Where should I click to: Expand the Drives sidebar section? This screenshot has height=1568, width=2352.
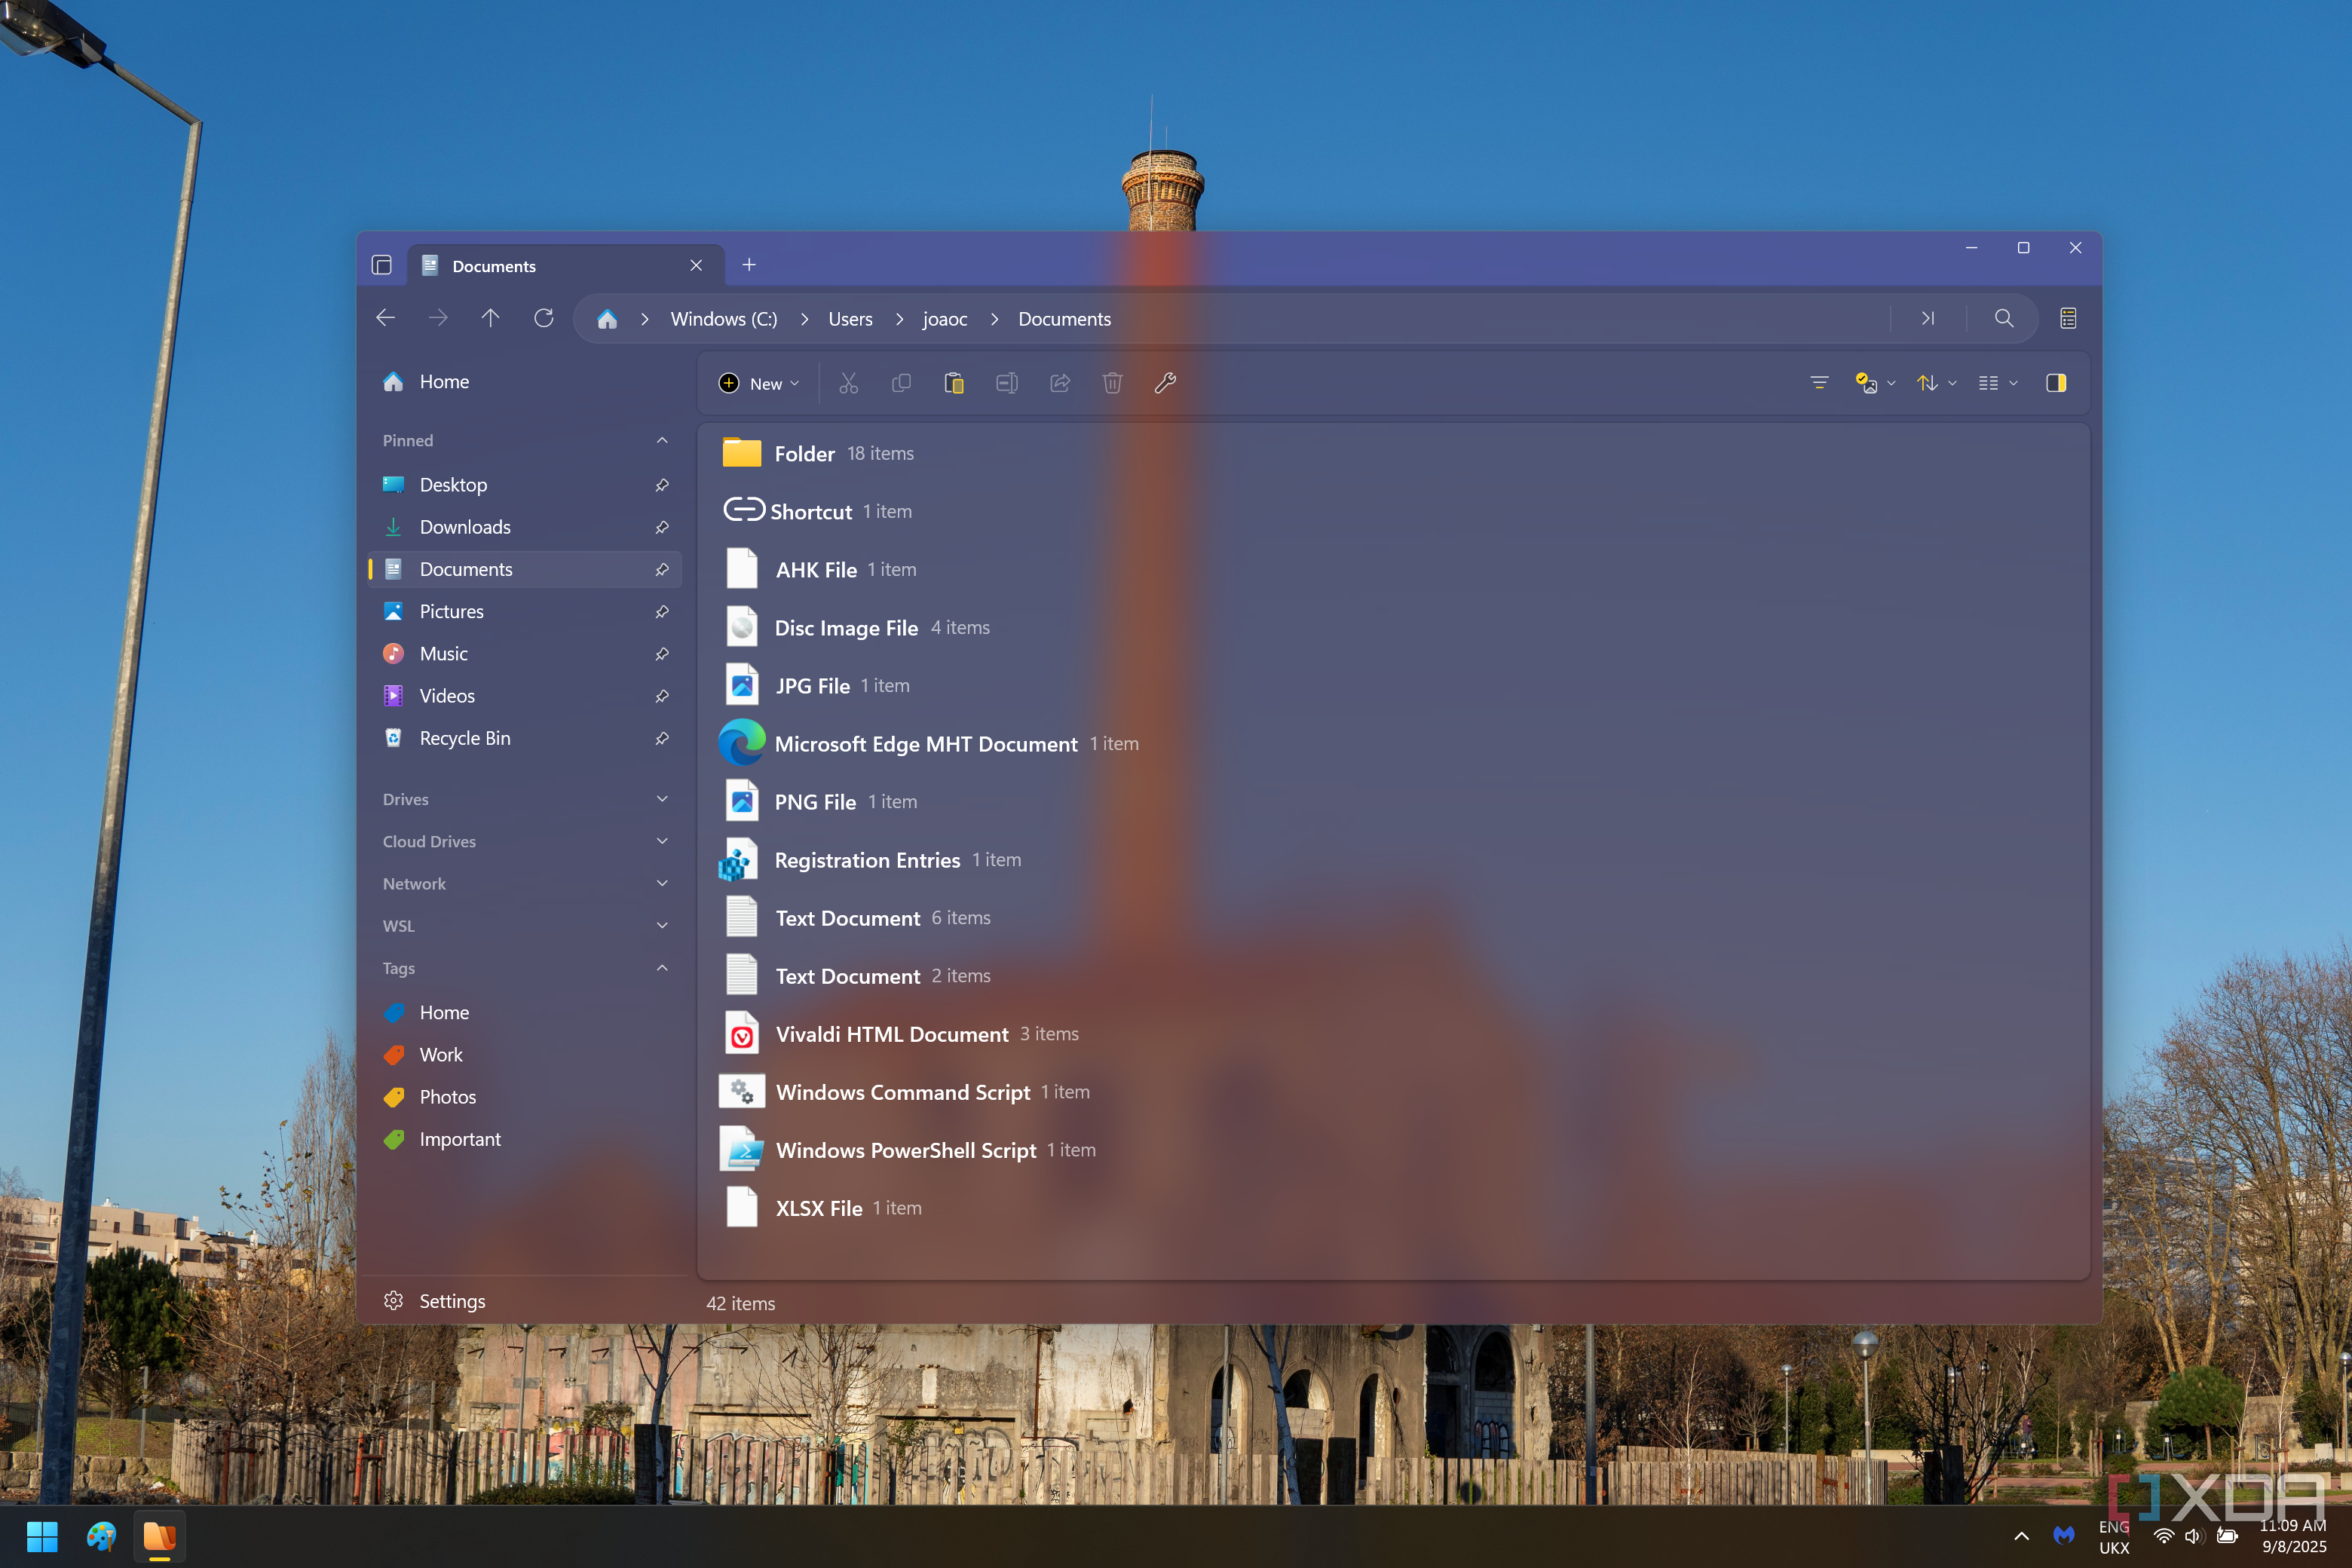[662, 799]
